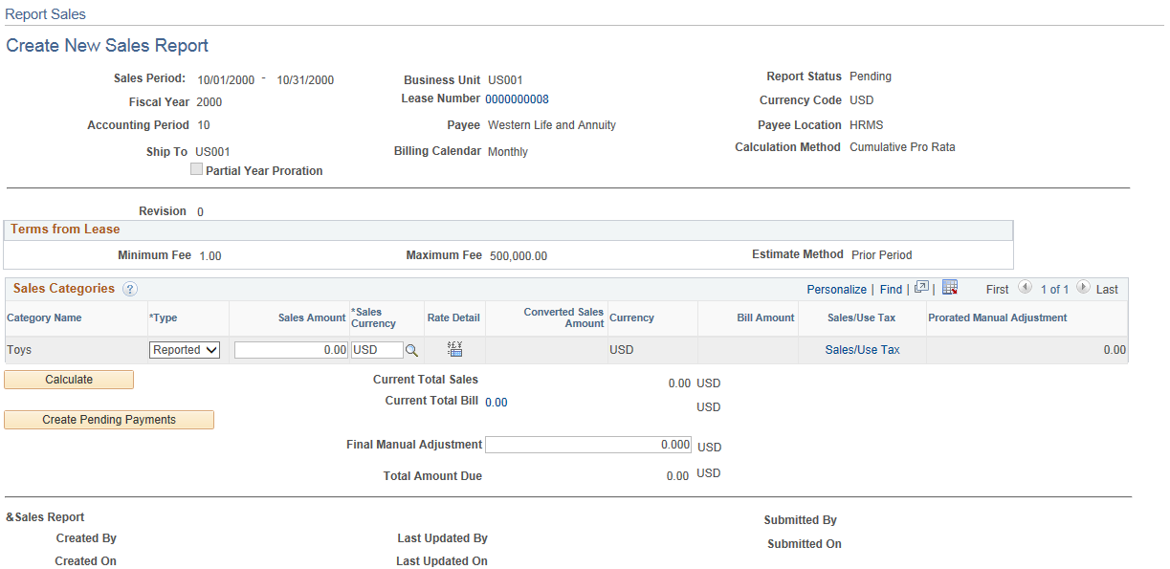Open the Sales Currency lookup magnifying glass
The width and height of the screenshot is (1170, 569).
[x=411, y=349]
